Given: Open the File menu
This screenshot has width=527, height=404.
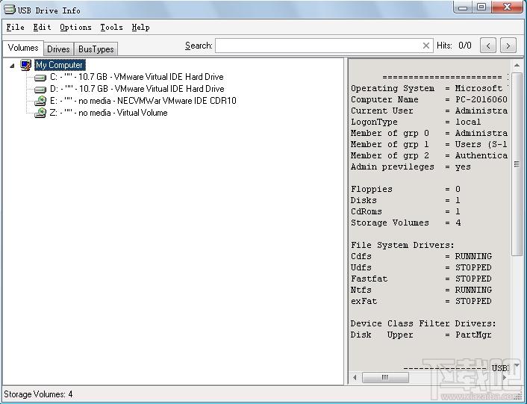Looking at the screenshot, I should pos(16,27).
